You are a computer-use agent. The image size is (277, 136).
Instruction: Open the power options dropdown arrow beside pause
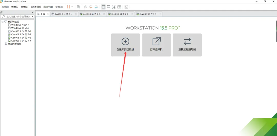[72, 7]
